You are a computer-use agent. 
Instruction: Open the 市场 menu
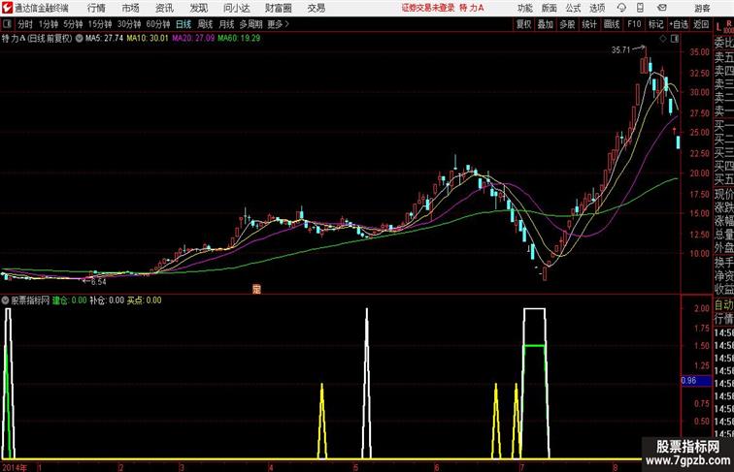point(131,8)
